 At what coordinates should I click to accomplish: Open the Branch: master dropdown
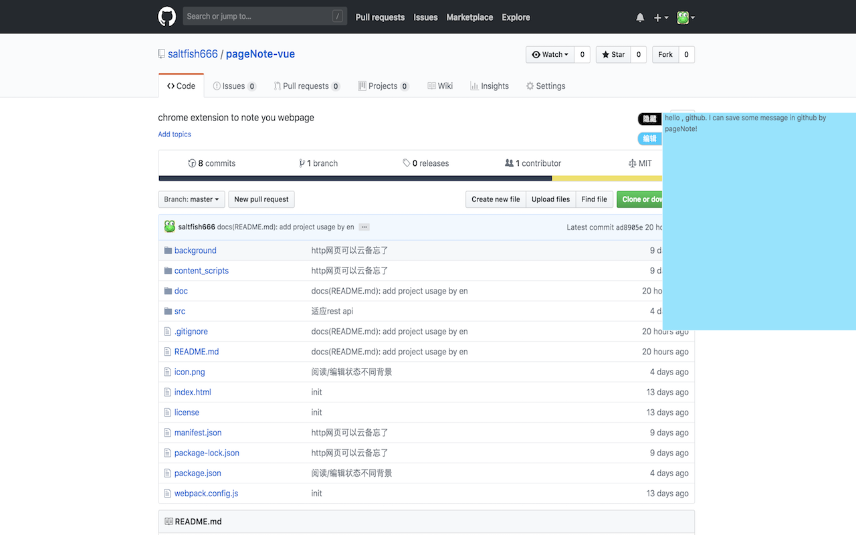pyautogui.click(x=192, y=199)
